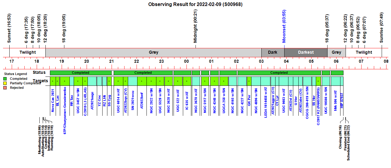This screenshot has height=168, width=391.
Task: Click NGC 4165 w/SN label
Action: click(232, 101)
